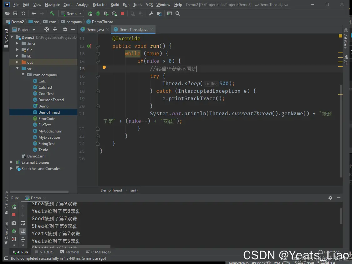Open the Terminal tool window

[x=70, y=252]
